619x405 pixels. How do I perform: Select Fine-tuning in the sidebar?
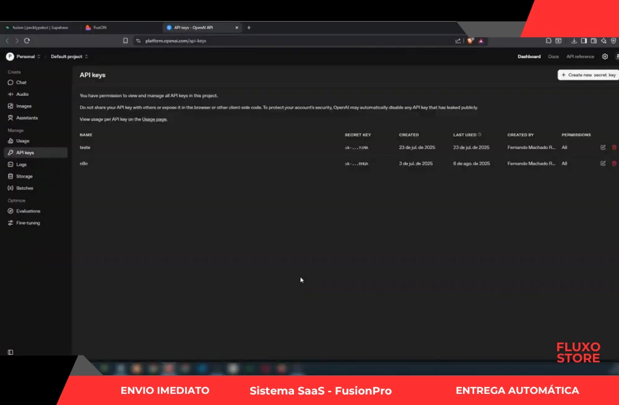[x=28, y=223]
